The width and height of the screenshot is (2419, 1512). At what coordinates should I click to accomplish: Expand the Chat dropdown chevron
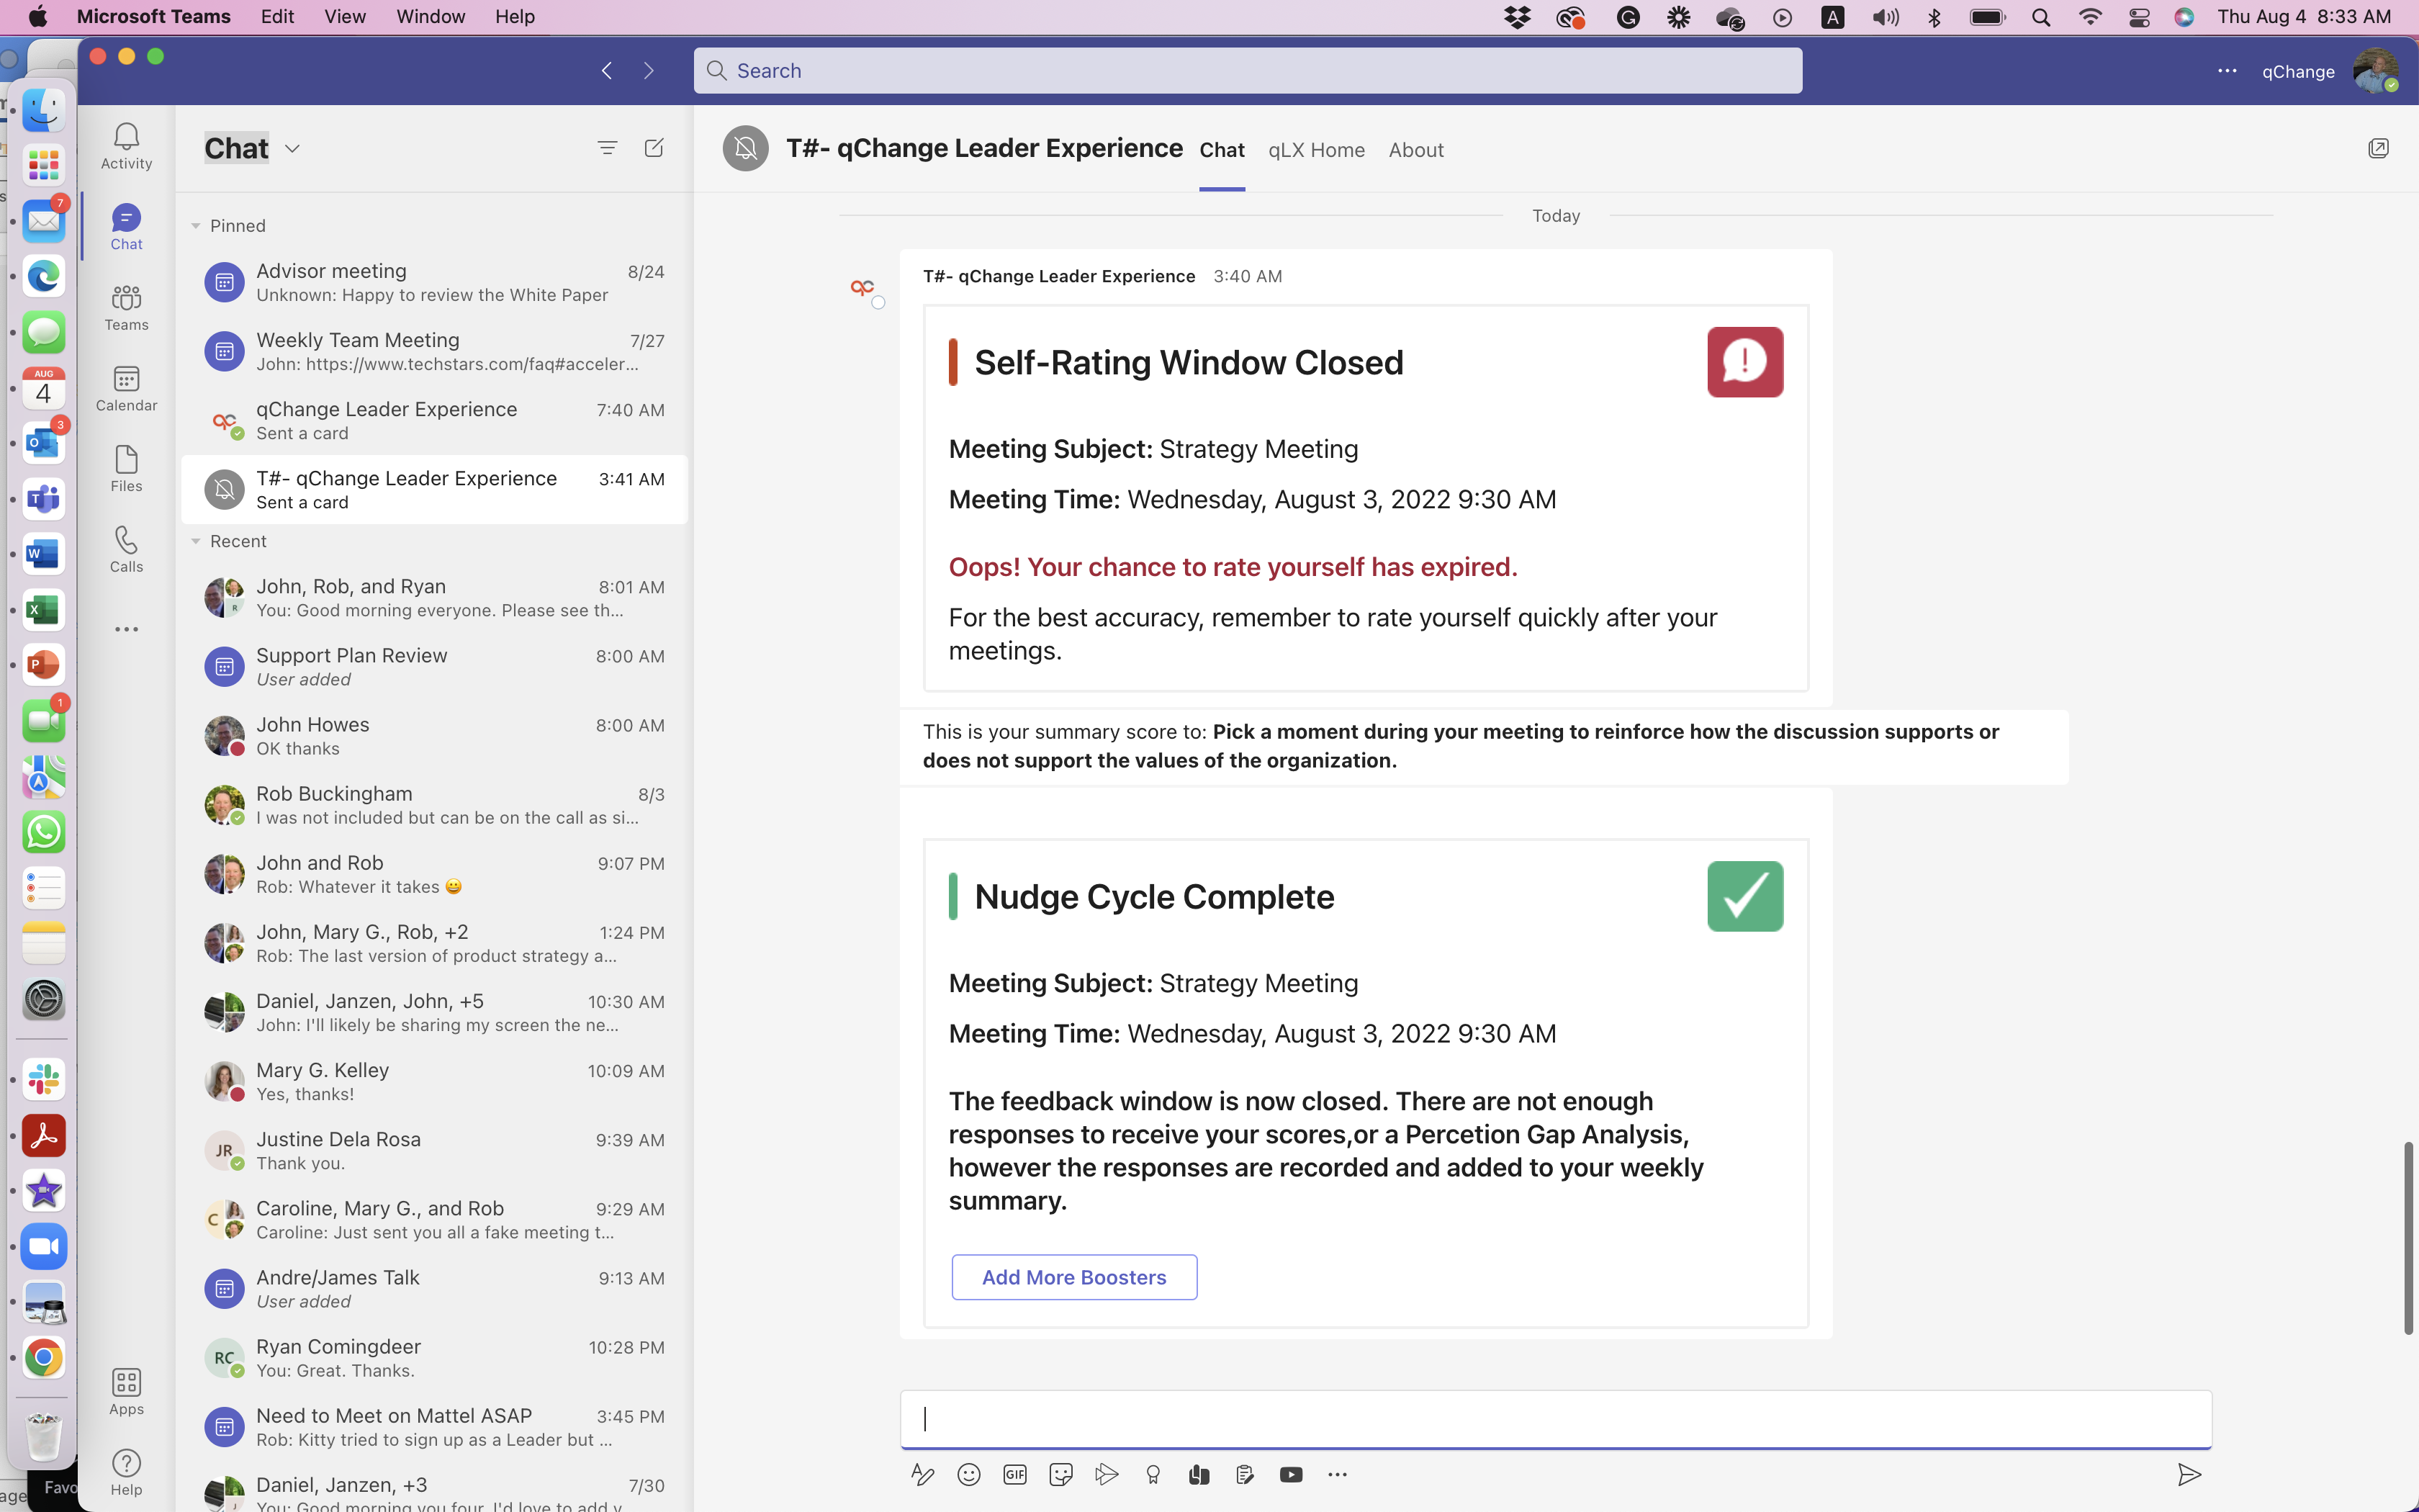tap(292, 148)
